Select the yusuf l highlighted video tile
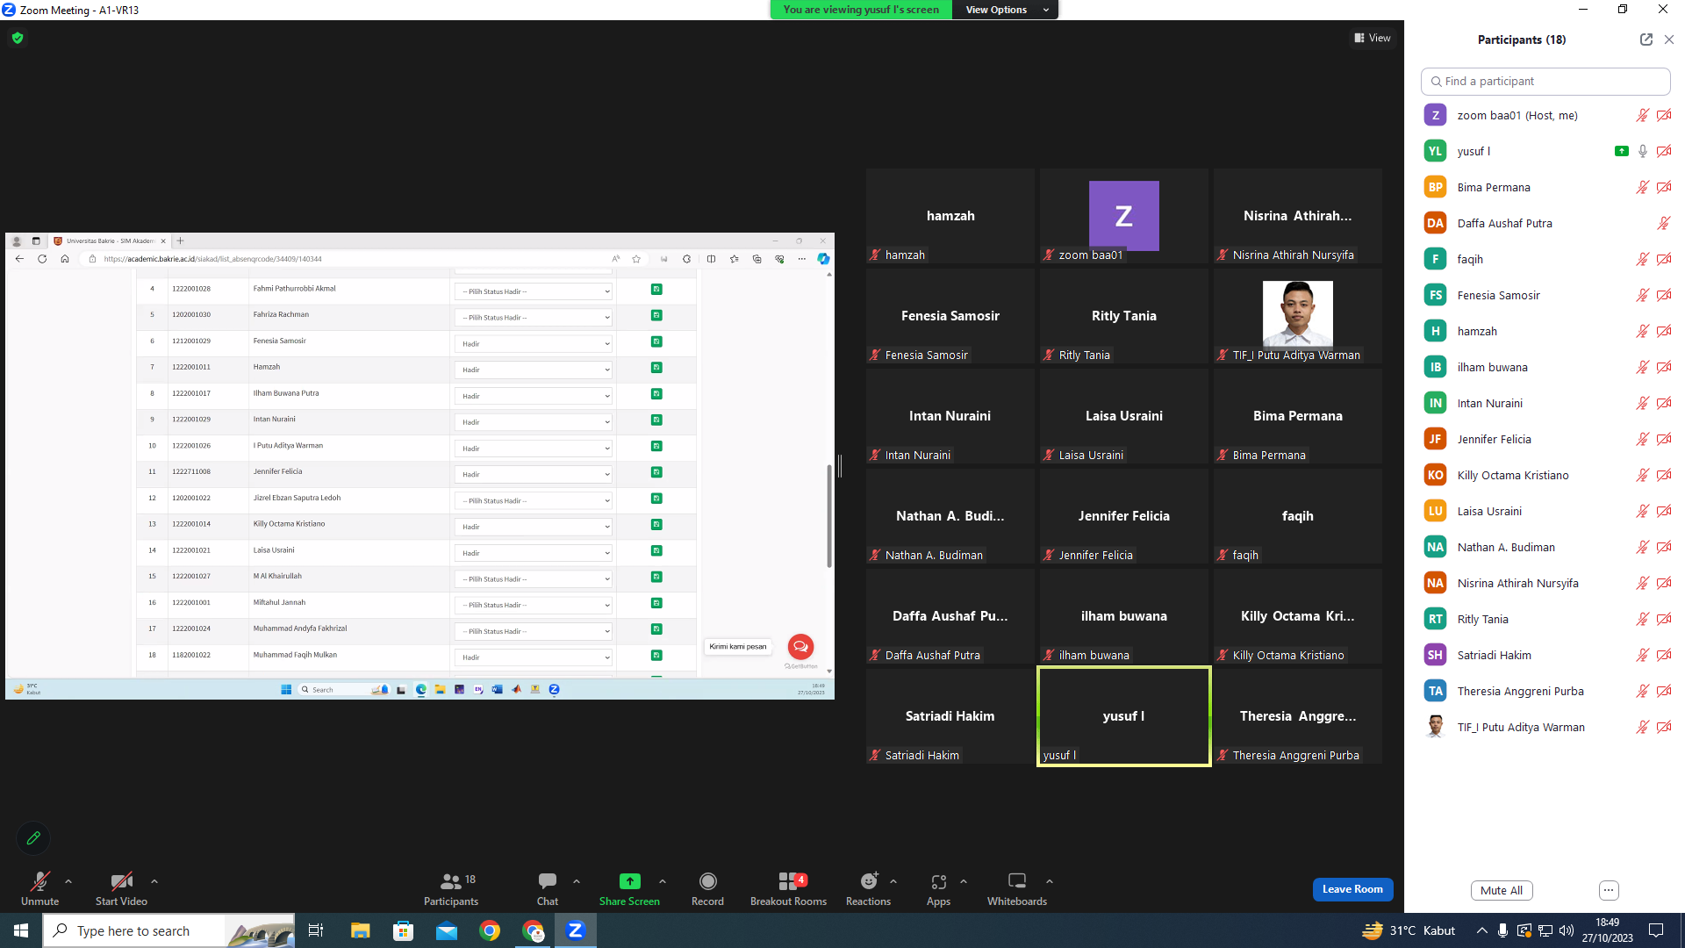 (x=1123, y=716)
